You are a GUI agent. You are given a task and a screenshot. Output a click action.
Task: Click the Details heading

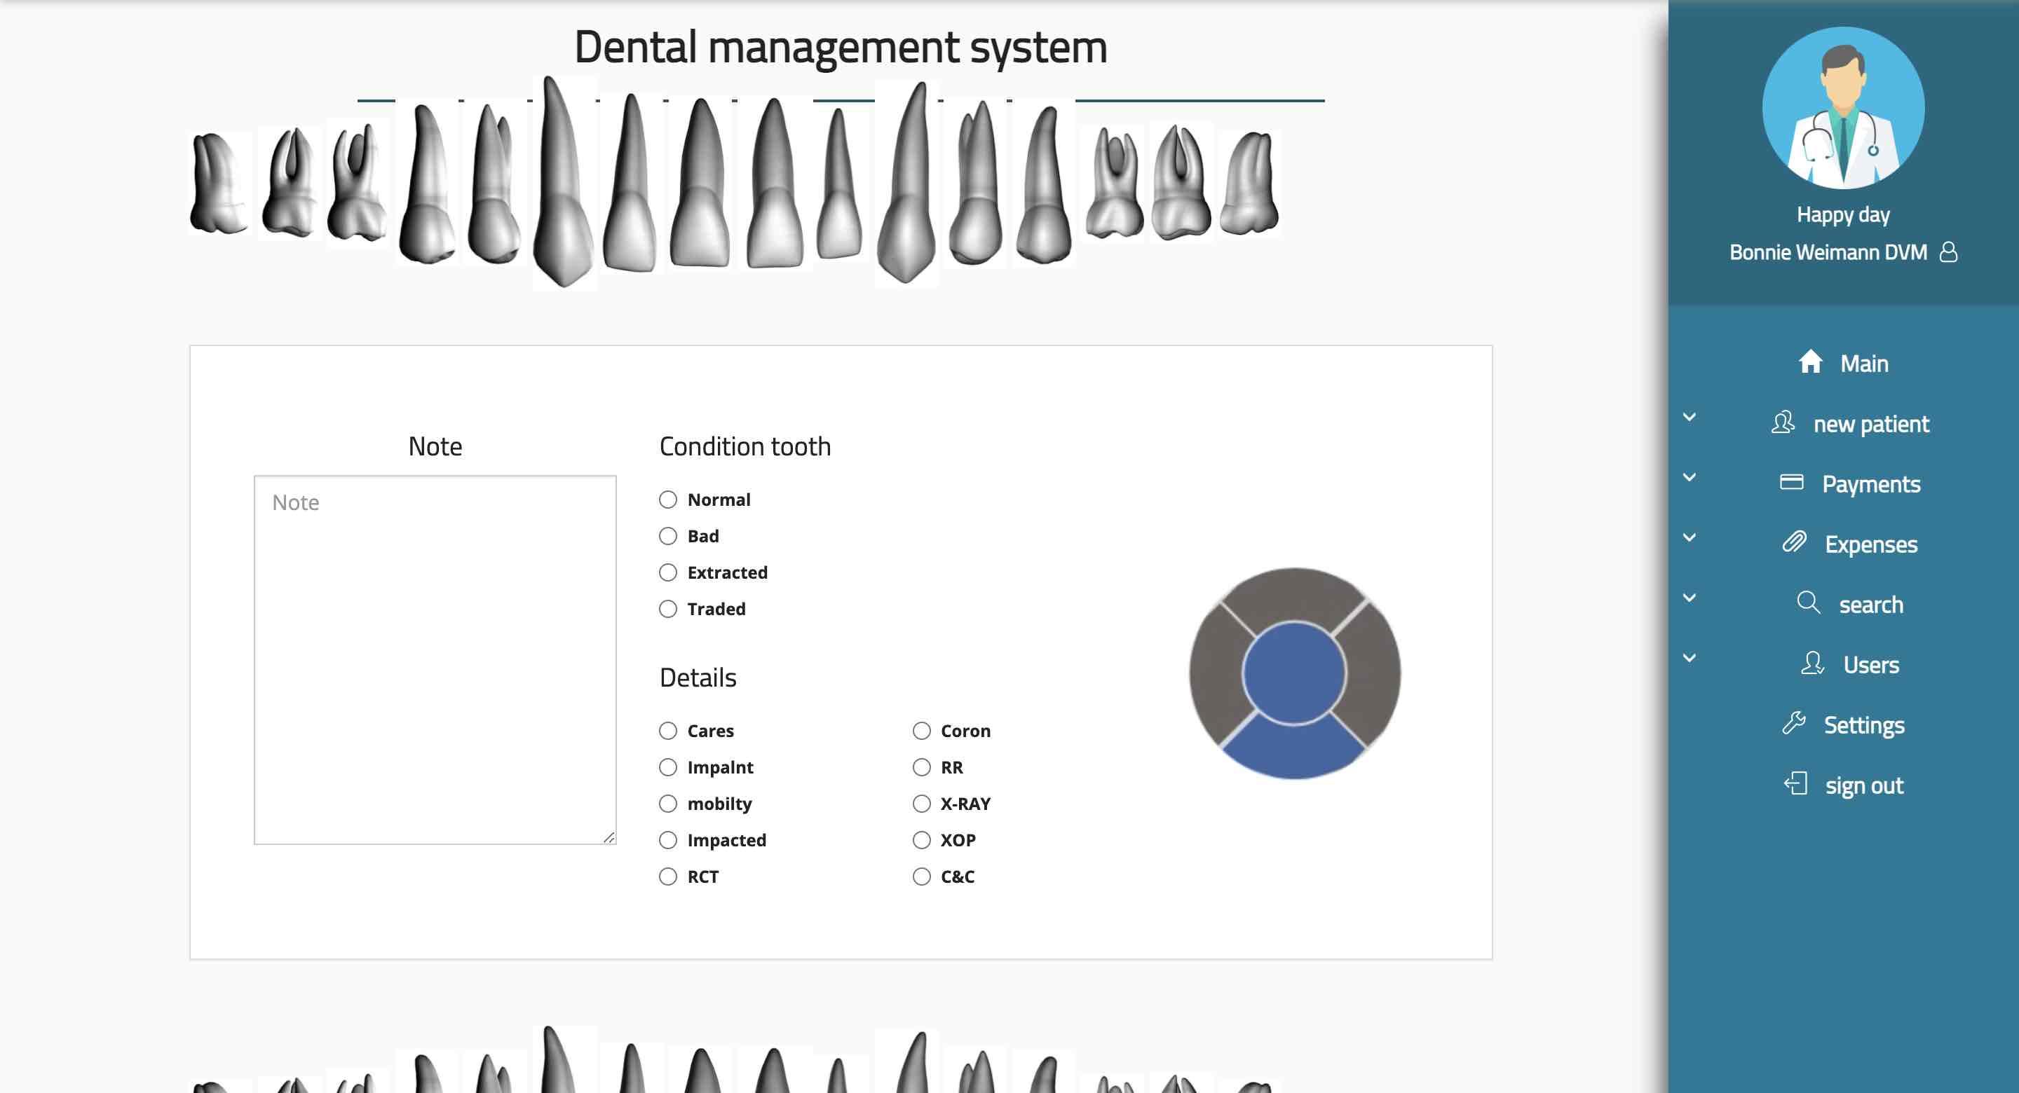tap(698, 678)
